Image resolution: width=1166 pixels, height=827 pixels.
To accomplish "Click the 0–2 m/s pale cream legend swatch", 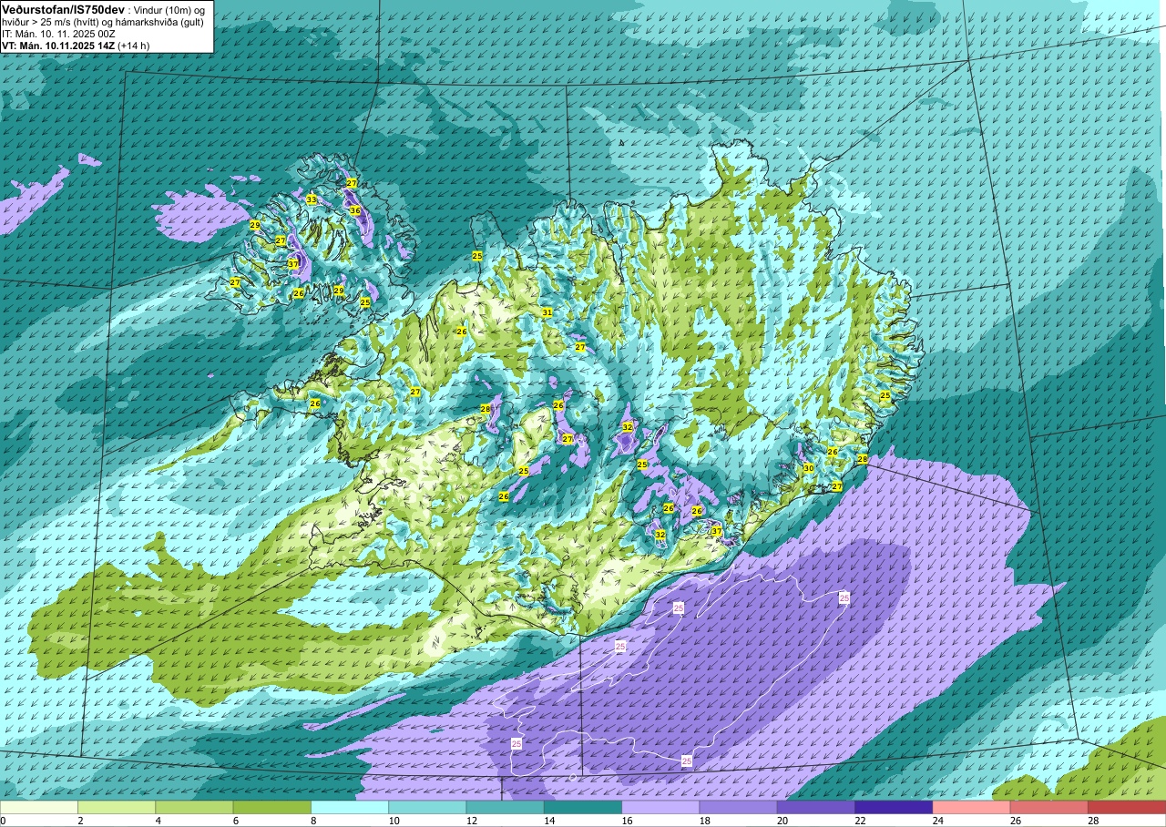I will pos(39,807).
